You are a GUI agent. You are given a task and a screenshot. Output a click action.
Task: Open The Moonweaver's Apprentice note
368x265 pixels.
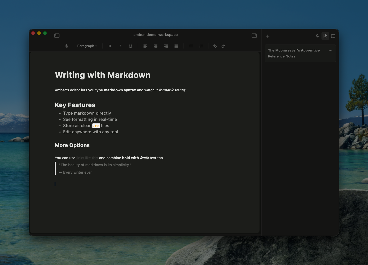(x=294, y=50)
